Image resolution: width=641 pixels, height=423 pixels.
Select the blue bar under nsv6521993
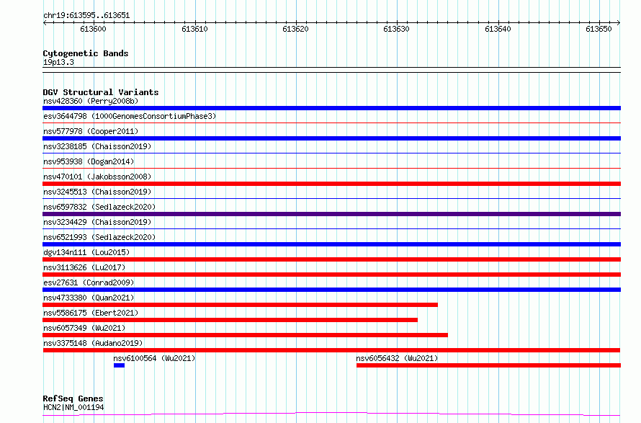(331, 244)
